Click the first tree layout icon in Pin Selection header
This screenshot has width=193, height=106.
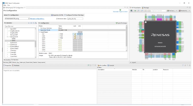29,23
